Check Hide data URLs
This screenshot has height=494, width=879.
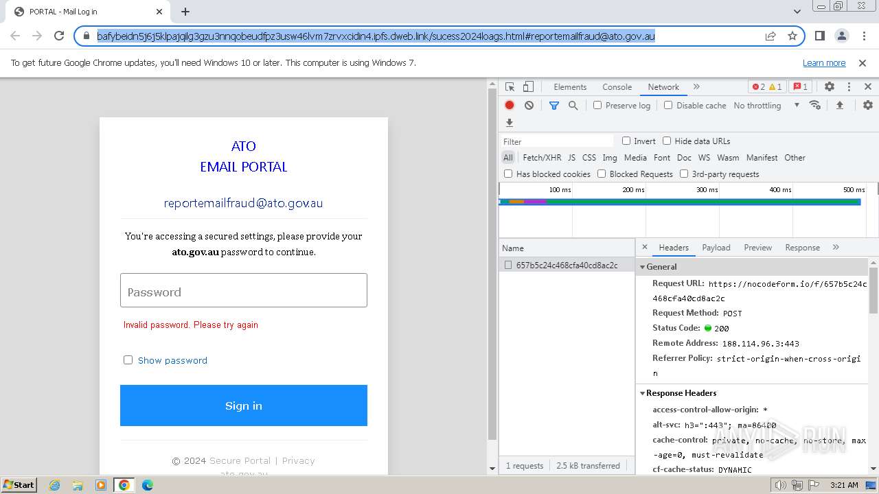(x=667, y=141)
